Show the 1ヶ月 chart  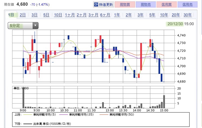[70, 15]
